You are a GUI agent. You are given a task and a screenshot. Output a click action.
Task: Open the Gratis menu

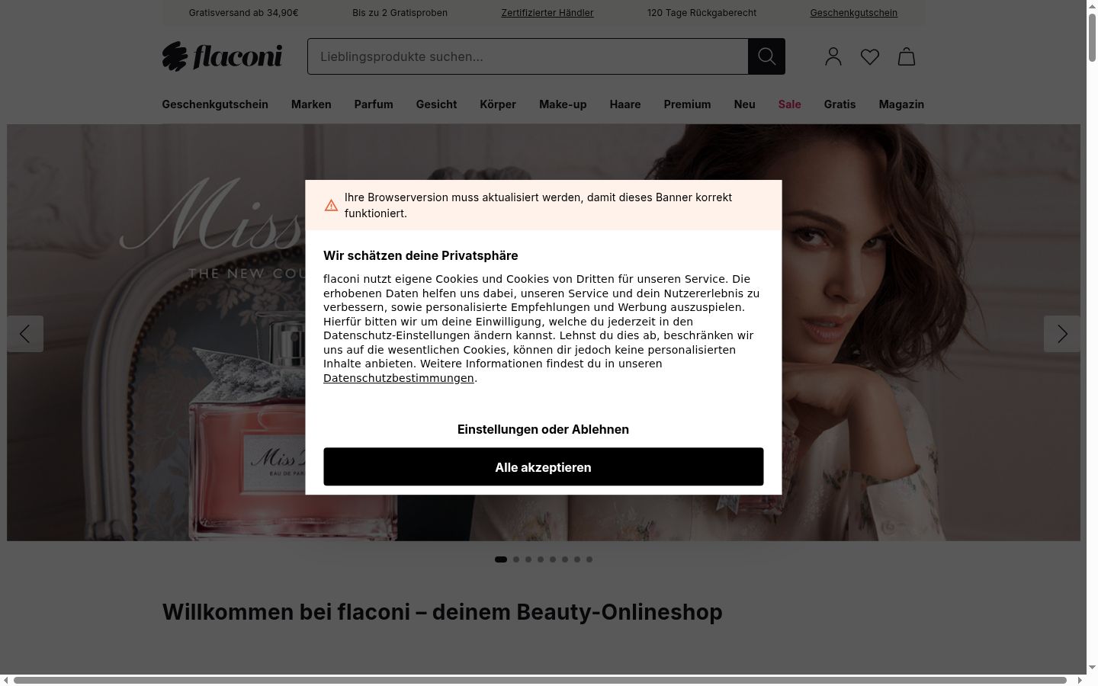point(840,104)
